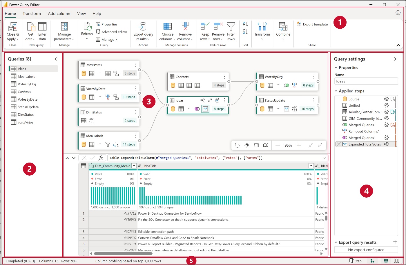The height and width of the screenshot is (265, 406).
Task: Reset the diagram view layout
Action: (237, 145)
